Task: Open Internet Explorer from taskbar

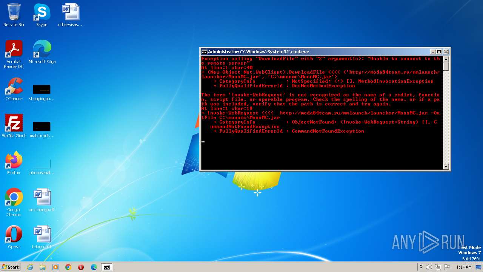Action: [x=30, y=267]
